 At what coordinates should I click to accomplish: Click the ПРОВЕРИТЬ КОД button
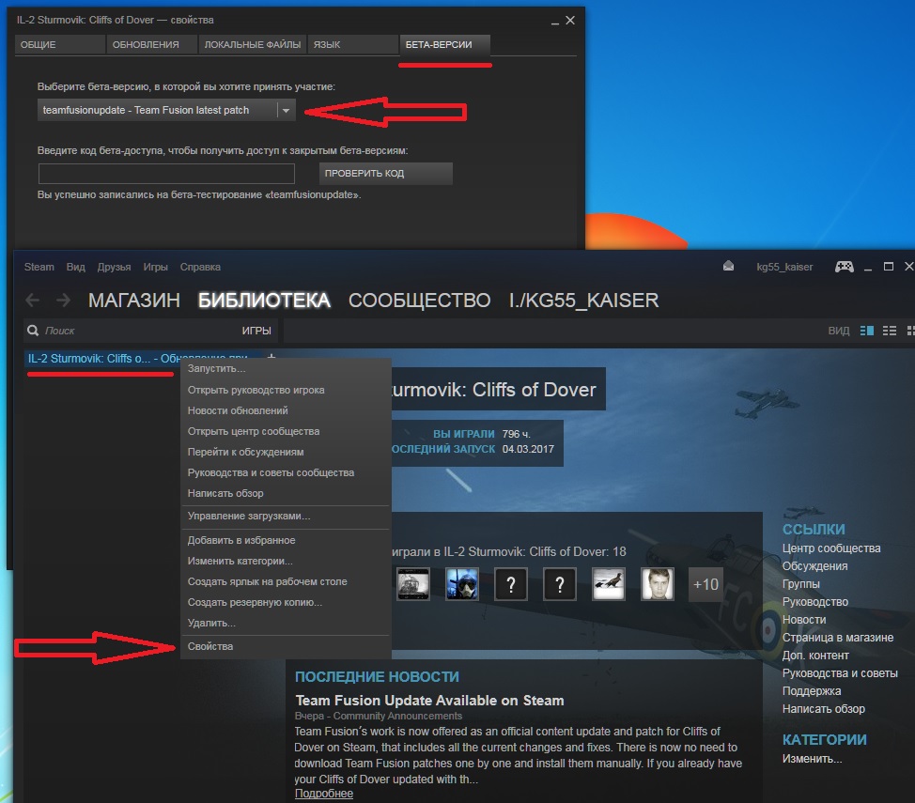[386, 174]
